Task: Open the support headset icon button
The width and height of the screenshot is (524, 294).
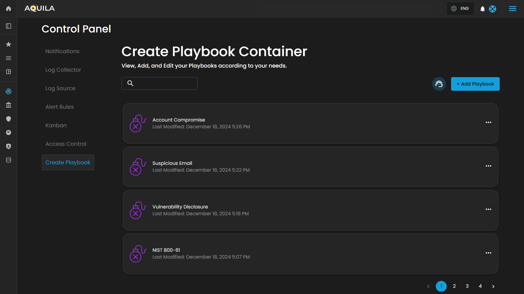Action: point(439,84)
